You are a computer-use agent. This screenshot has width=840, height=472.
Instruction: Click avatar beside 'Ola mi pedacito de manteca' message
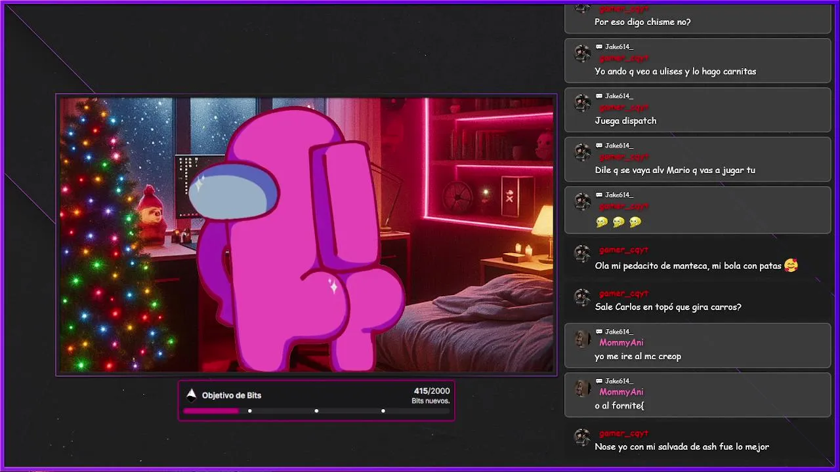coord(582,254)
